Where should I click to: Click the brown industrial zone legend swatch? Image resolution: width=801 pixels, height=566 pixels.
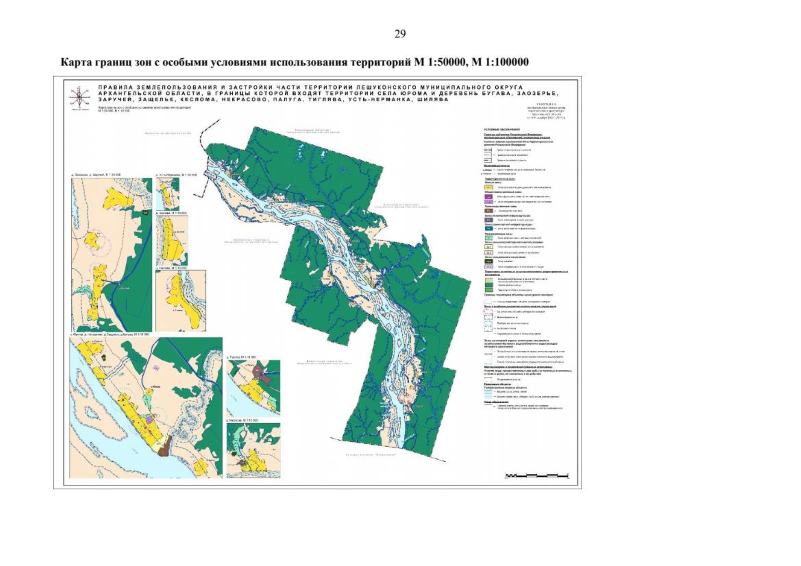point(489,211)
